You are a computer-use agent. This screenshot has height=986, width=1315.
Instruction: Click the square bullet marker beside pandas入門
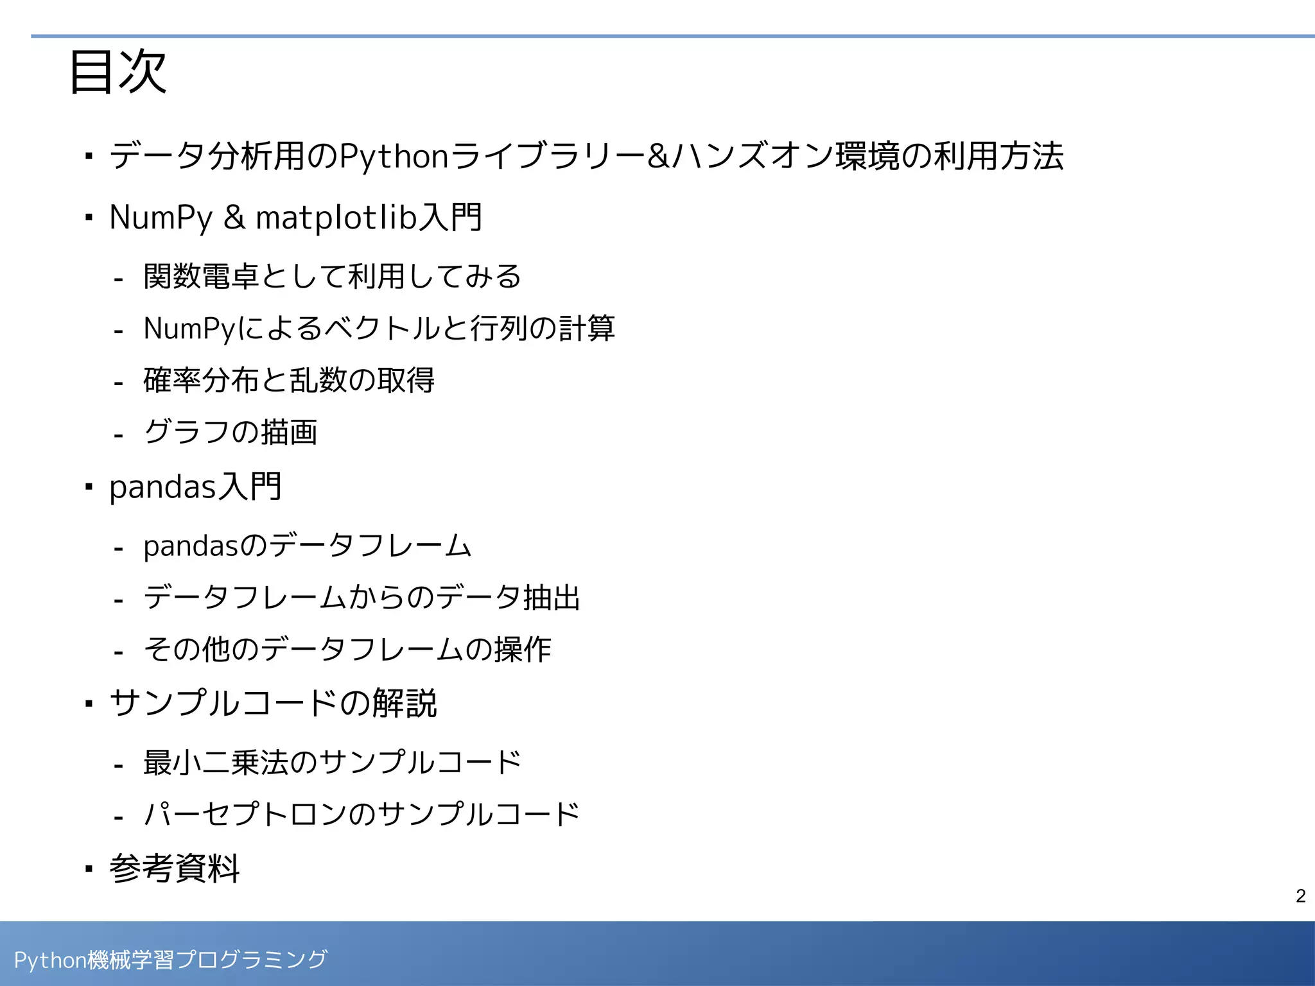(89, 487)
